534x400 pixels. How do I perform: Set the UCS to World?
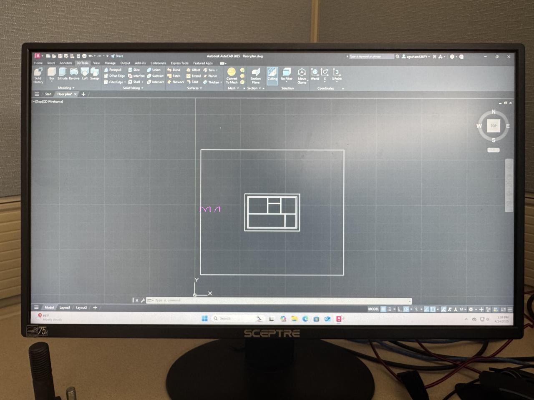coord(315,74)
